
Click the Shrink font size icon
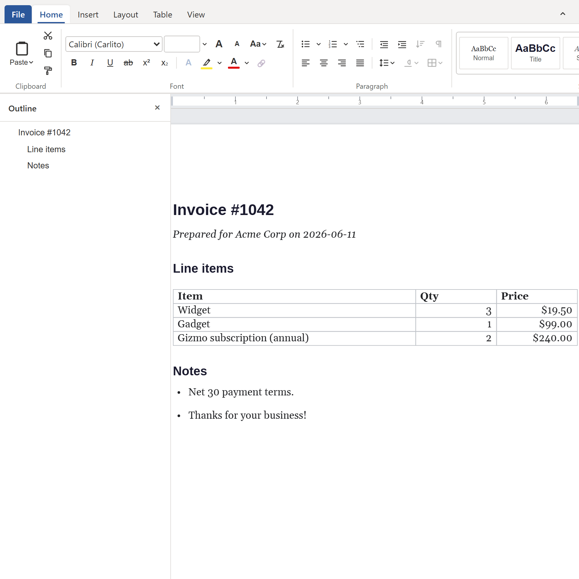[x=237, y=44]
